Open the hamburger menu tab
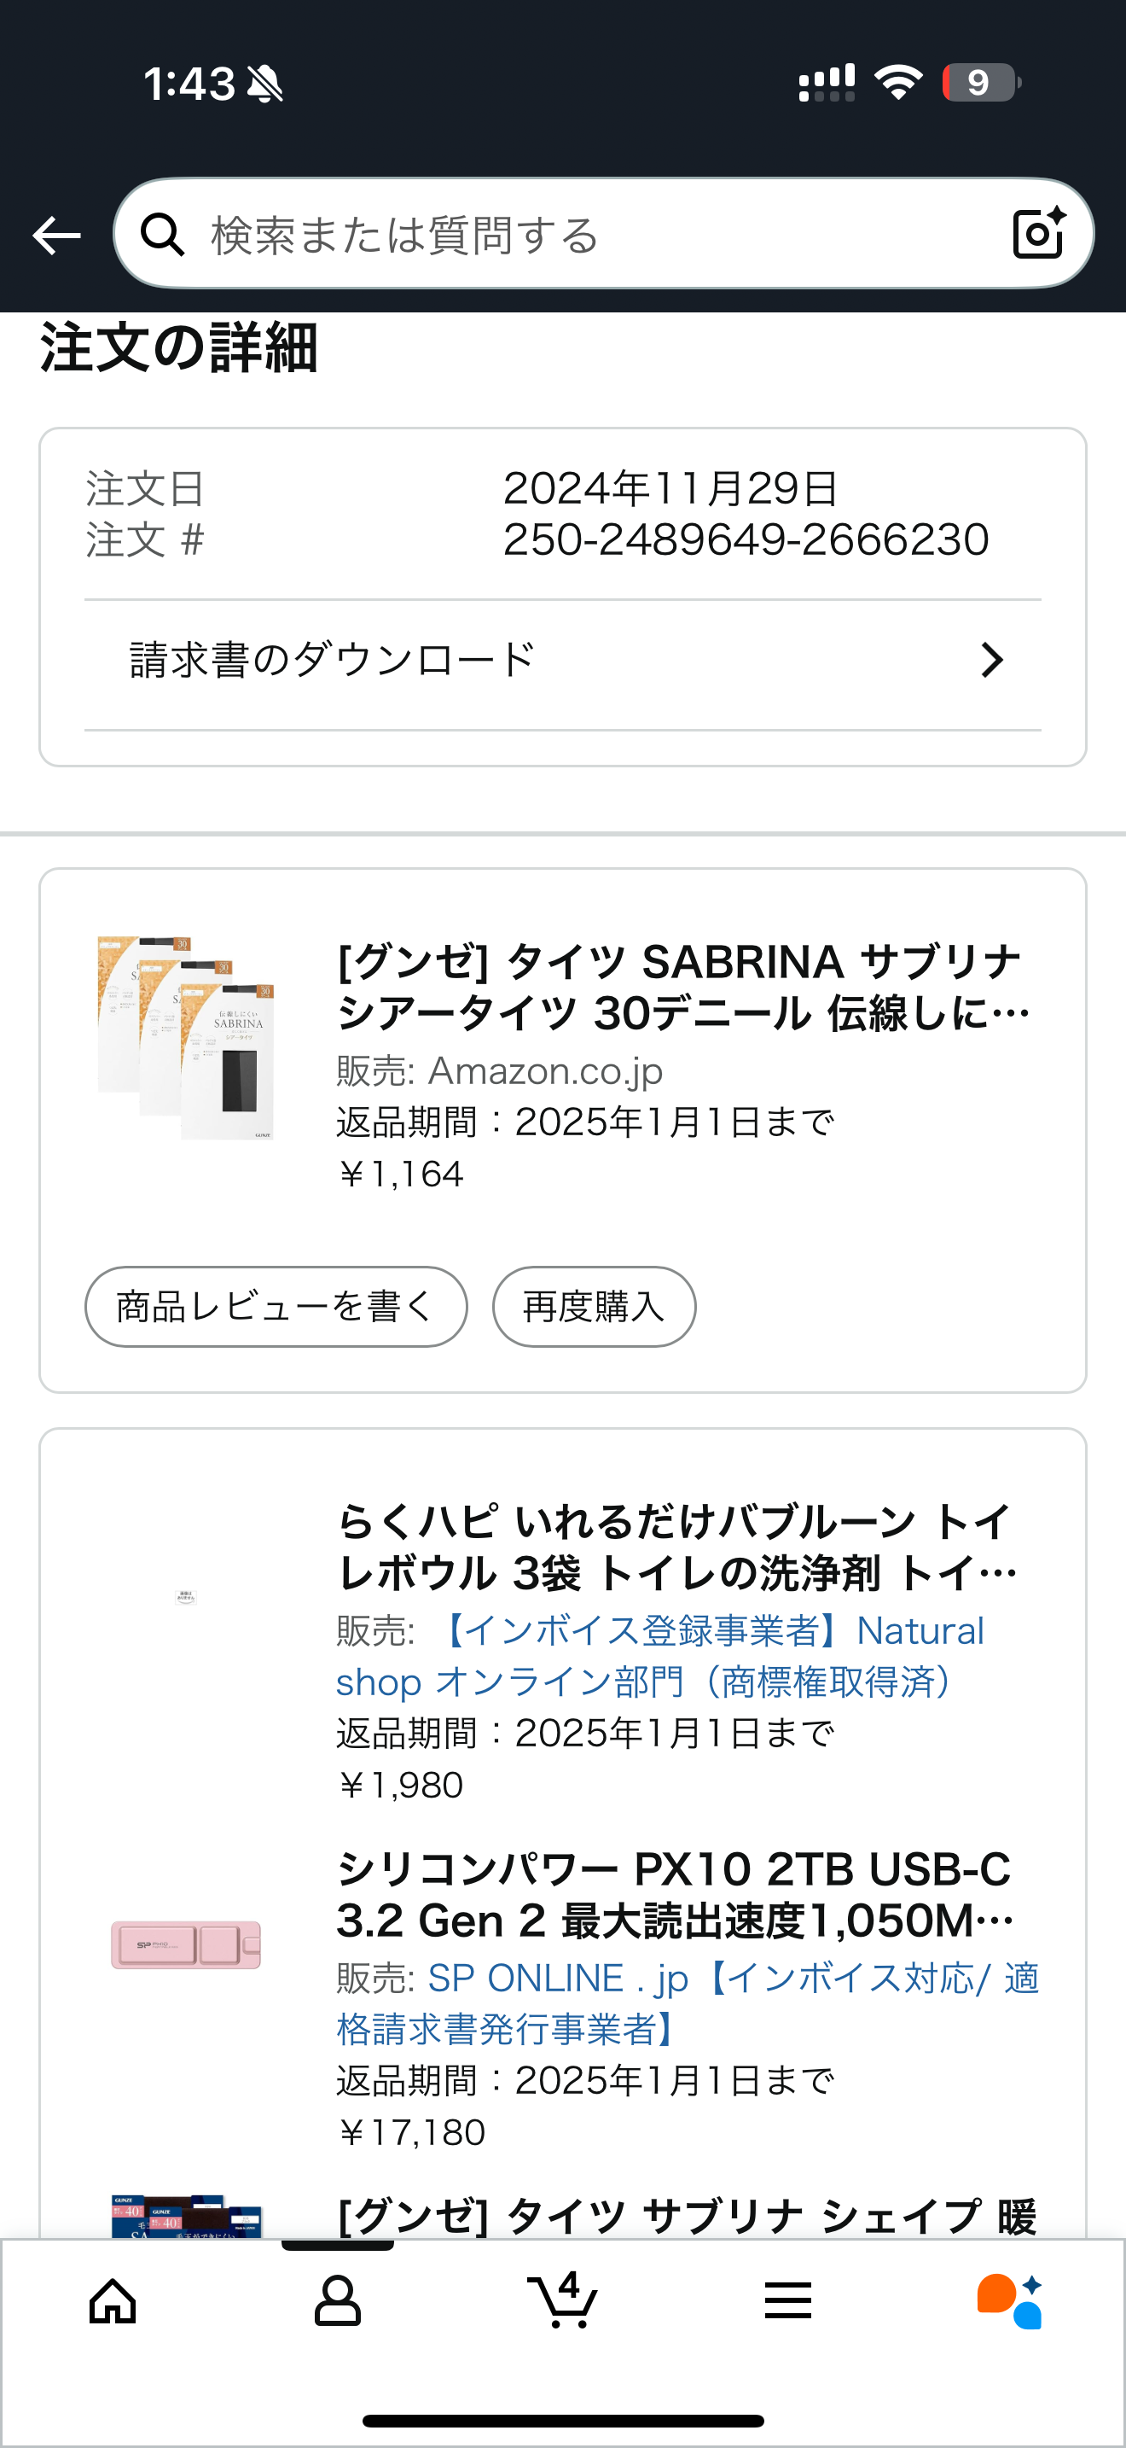Screen dimensions: 1126x2448 pos(787,2302)
